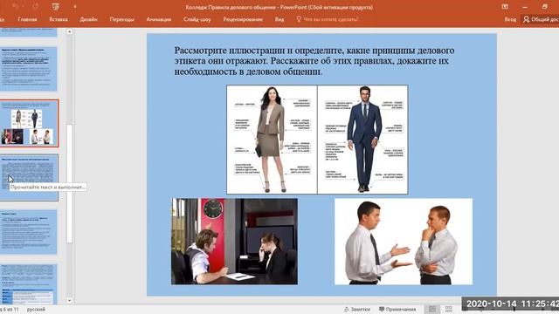Click the Вход sign-in link
The image size is (559, 314).
[510, 19]
